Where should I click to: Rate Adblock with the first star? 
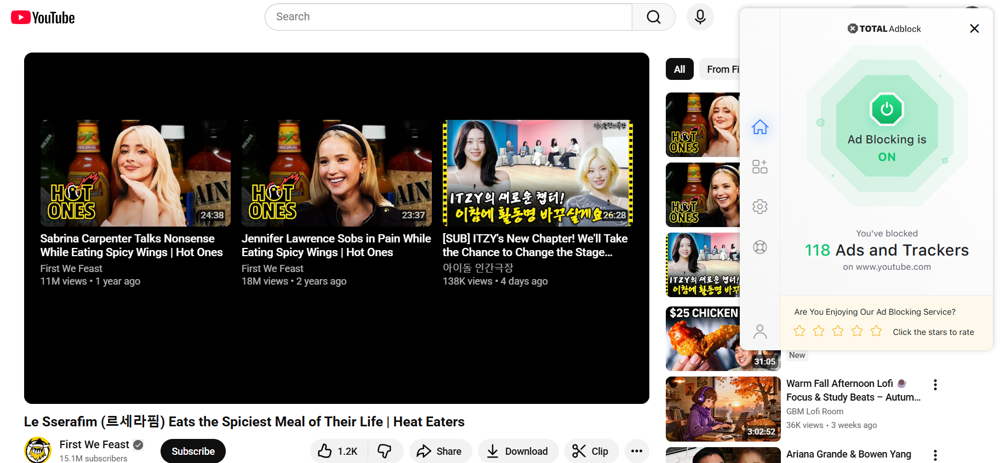pos(800,331)
